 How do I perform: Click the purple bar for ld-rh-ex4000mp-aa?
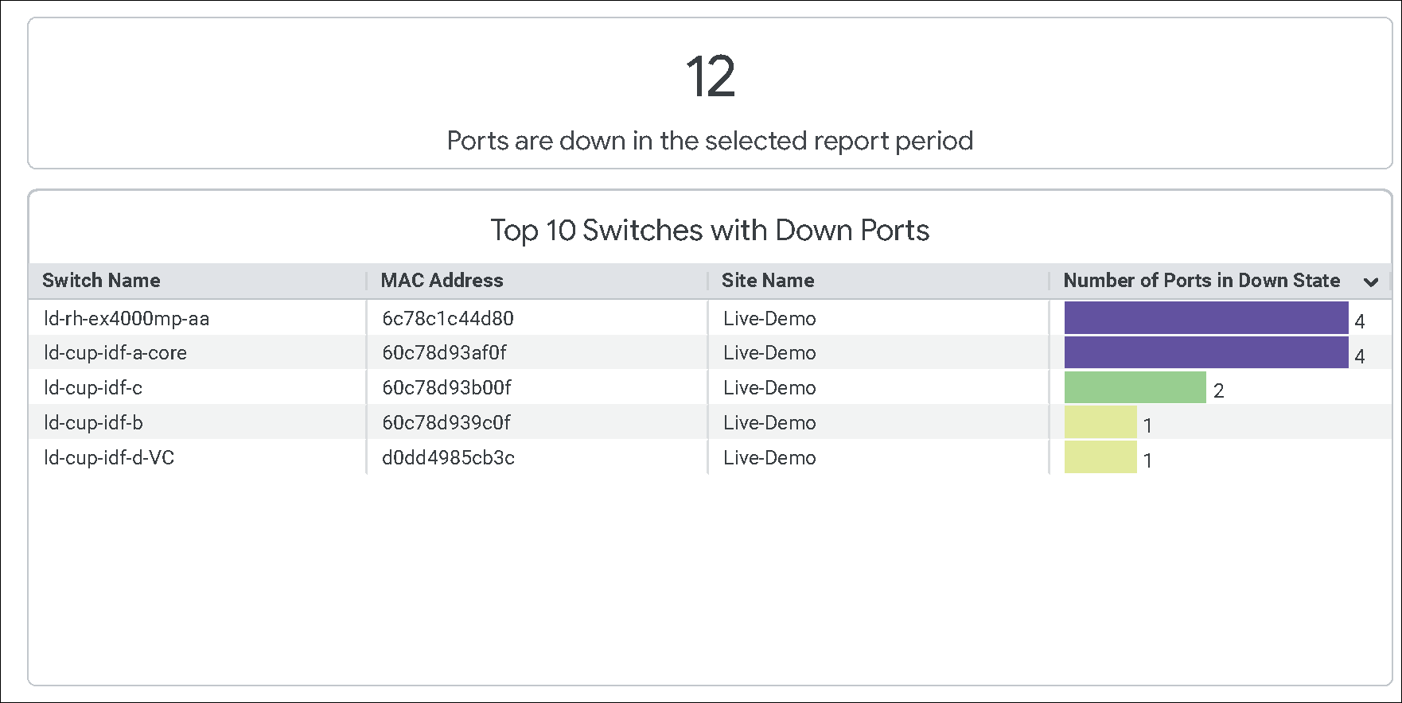click(1205, 318)
